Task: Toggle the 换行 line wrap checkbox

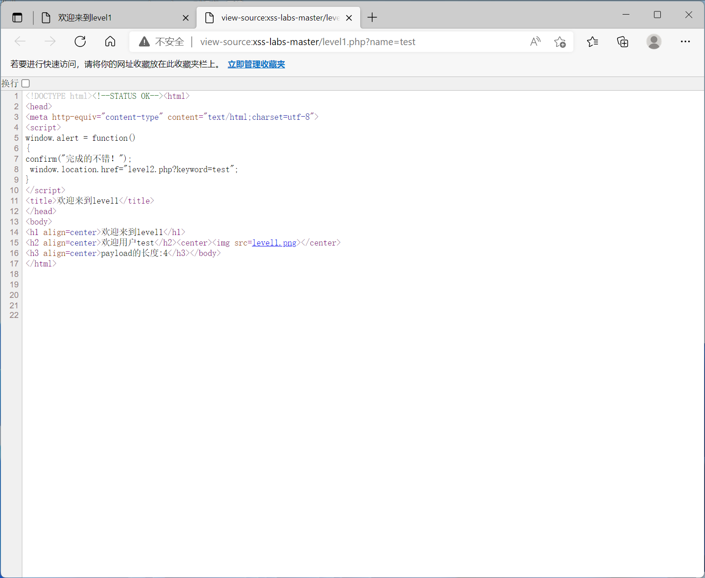Action: click(x=26, y=83)
